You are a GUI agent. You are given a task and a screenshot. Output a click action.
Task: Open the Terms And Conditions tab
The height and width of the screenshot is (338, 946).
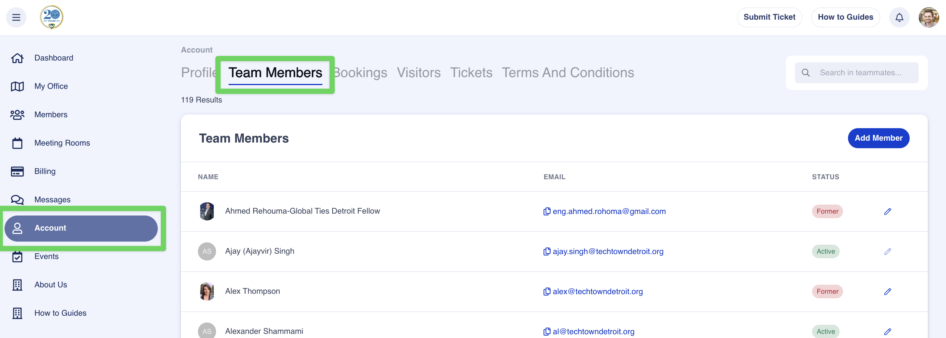tap(568, 73)
